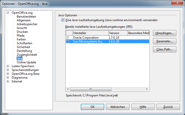The width and height of the screenshot is (185, 115).
Task: Select the 1.7.0_10 version cell
Action: pos(114,38)
